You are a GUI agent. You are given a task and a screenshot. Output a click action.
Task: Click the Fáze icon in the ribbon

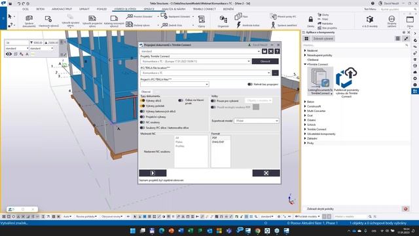238,16
